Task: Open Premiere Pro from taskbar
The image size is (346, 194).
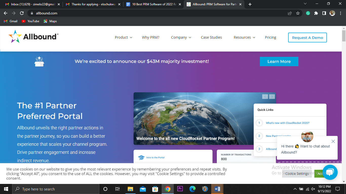Action: click(180, 189)
